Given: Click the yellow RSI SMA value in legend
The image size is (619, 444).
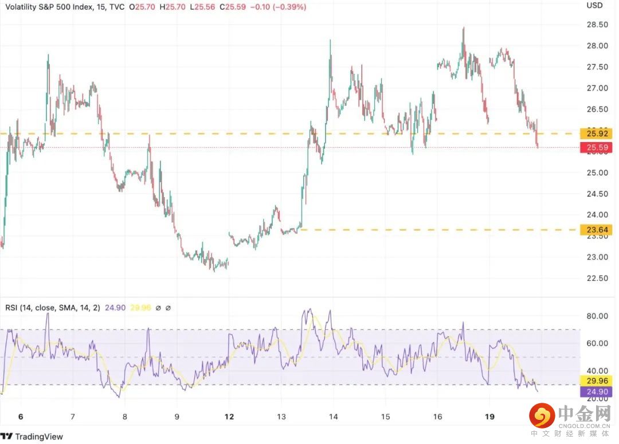Looking at the screenshot, I should coord(140,308).
